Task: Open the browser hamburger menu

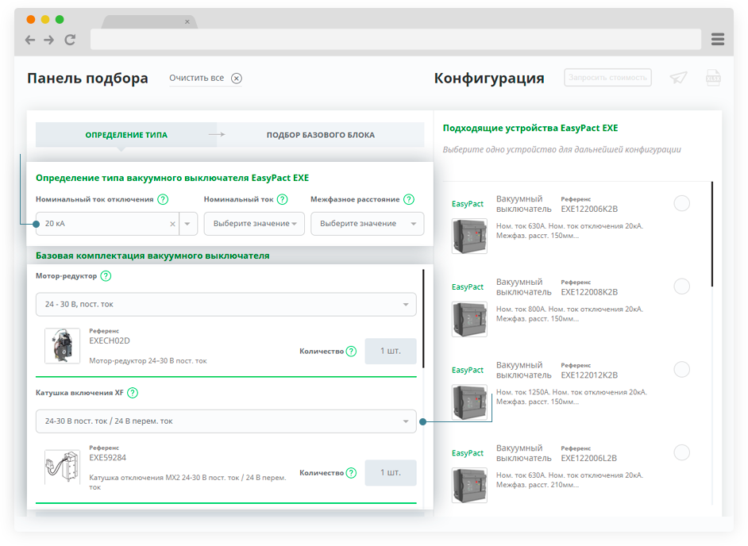Action: pyautogui.click(x=718, y=39)
